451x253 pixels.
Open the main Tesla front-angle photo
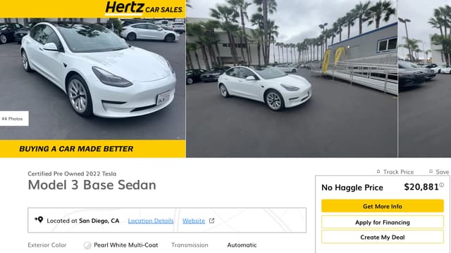tap(92, 79)
